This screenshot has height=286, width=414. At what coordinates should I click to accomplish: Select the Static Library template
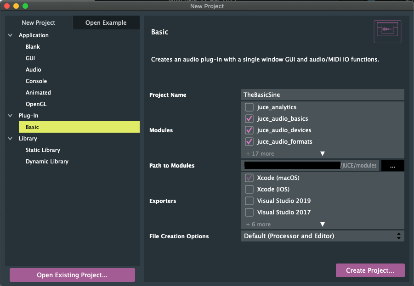(x=43, y=150)
